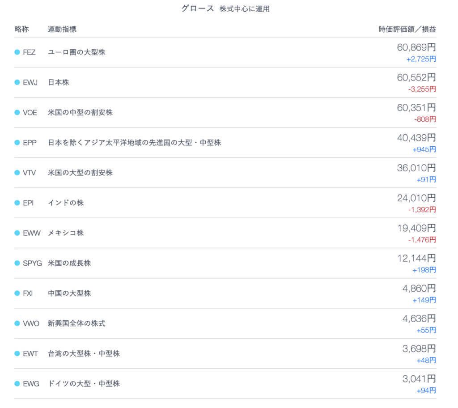Image resolution: width=458 pixels, height=408 pixels.
Task: Select the VTV ticker label
Action: (30, 173)
